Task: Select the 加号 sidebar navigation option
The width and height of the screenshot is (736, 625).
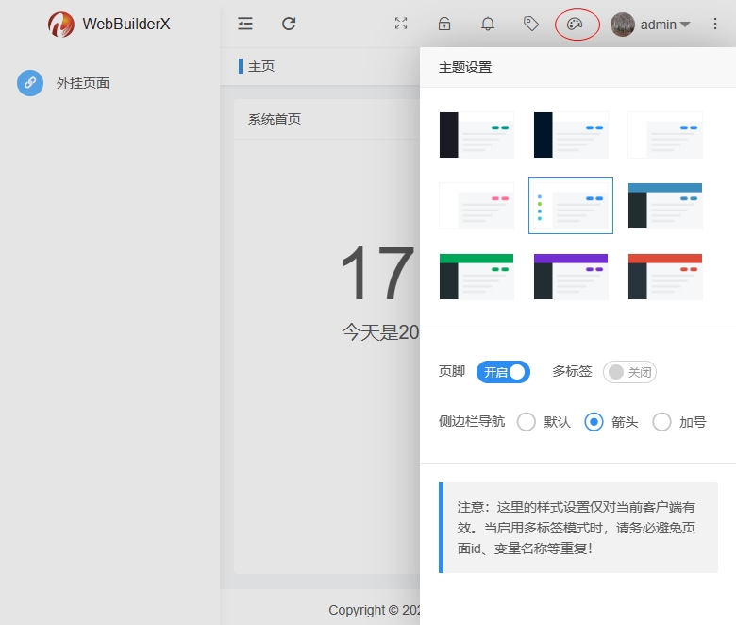Action: pos(662,422)
